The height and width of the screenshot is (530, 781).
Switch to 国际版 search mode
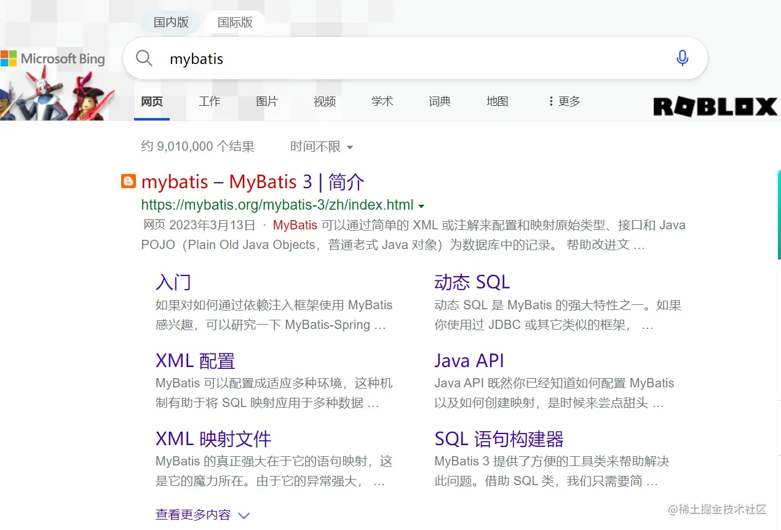tap(235, 22)
